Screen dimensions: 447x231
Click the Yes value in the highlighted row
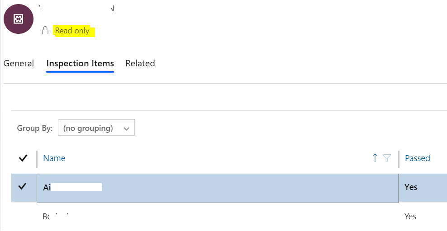pyautogui.click(x=411, y=187)
